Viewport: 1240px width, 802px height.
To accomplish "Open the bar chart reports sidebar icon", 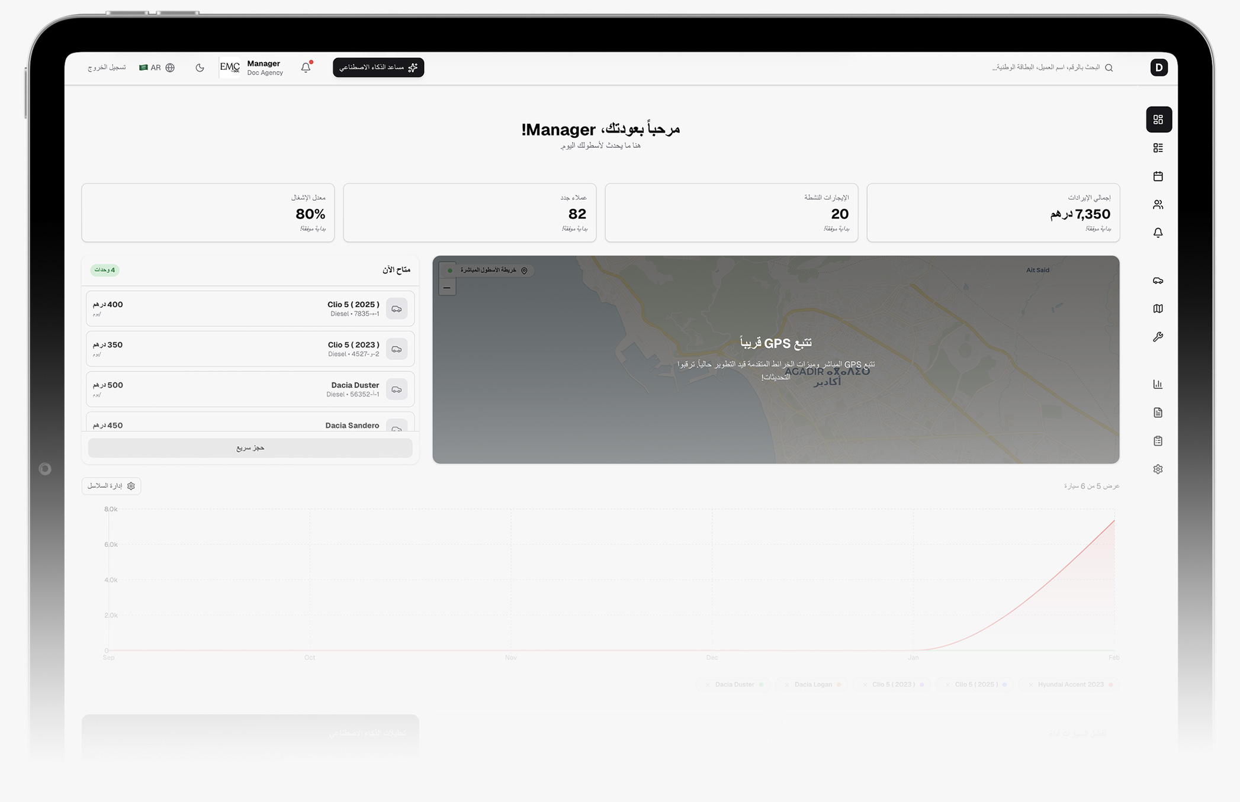I will tap(1158, 385).
